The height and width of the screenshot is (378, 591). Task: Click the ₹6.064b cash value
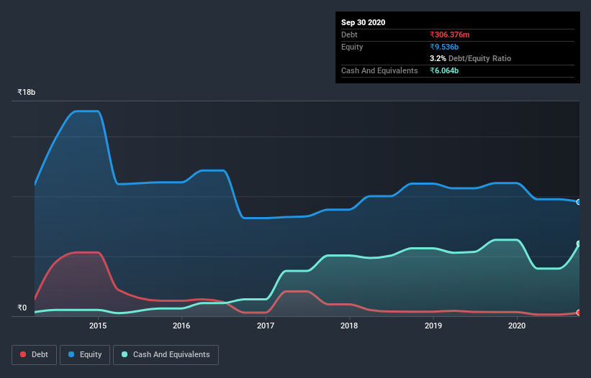coord(444,70)
